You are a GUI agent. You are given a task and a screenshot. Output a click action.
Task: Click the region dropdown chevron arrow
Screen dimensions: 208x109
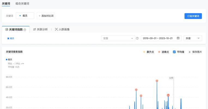point(132,38)
